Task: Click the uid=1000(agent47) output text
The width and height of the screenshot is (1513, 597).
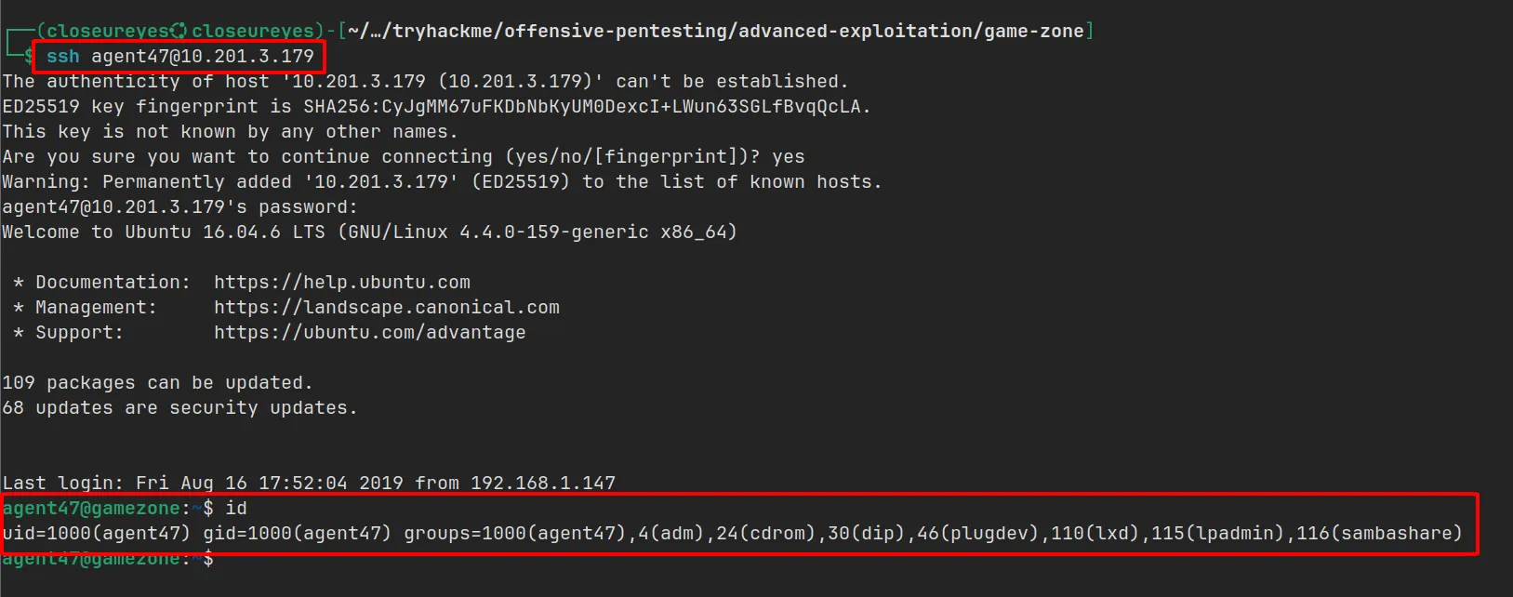Action: (x=96, y=534)
